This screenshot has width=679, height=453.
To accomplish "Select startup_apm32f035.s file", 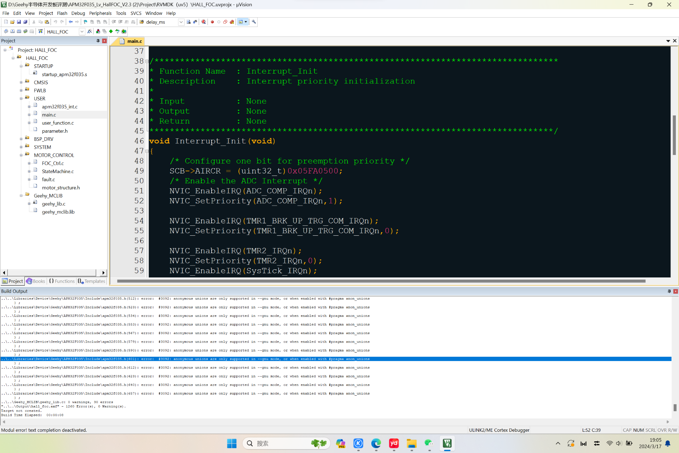I will [64, 74].
